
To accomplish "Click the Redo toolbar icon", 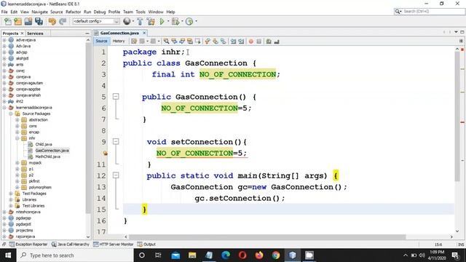I will point(63,21).
